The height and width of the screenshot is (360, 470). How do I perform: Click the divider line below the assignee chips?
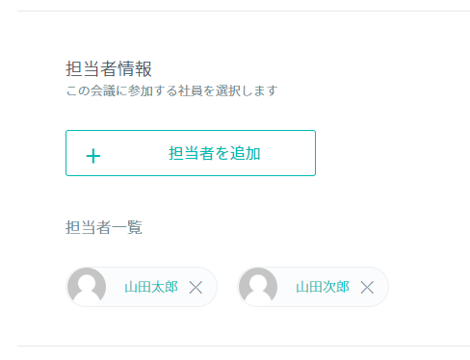tap(244, 346)
